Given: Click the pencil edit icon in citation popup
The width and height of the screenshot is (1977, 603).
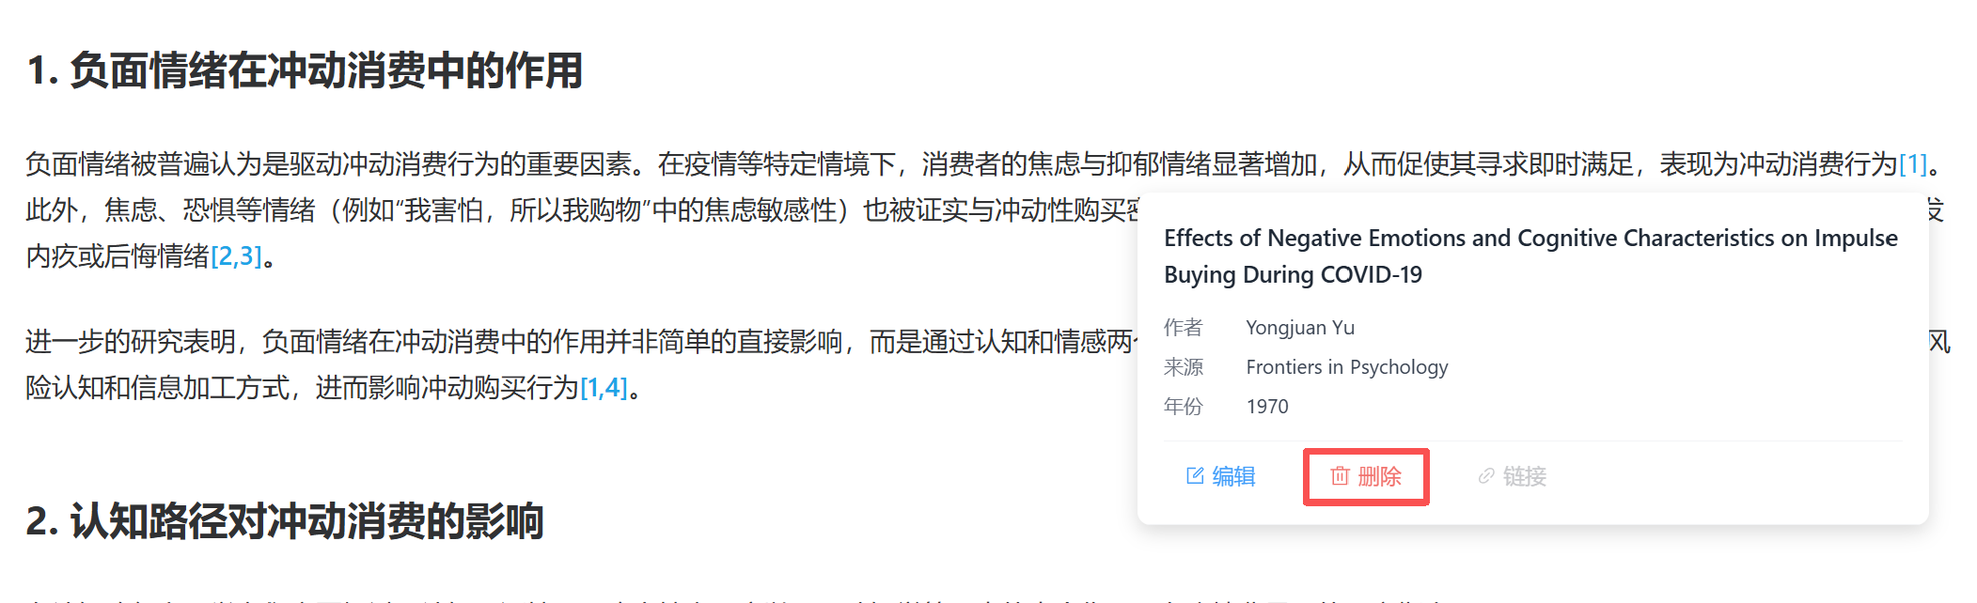Looking at the screenshot, I should click(x=1195, y=476).
